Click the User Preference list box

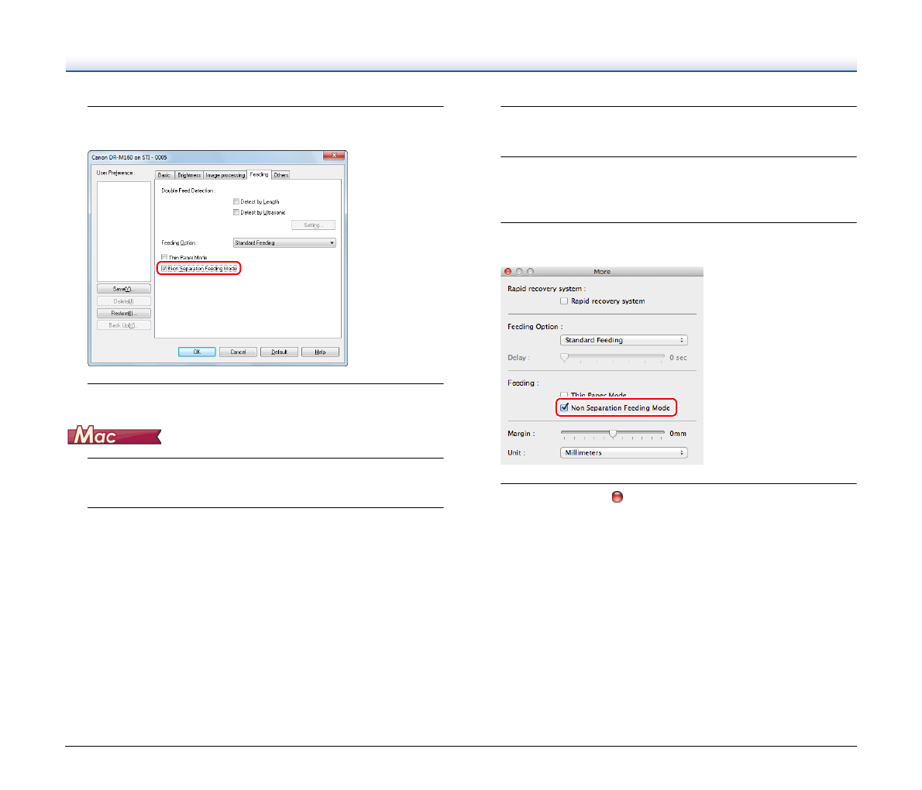click(124, 231)
